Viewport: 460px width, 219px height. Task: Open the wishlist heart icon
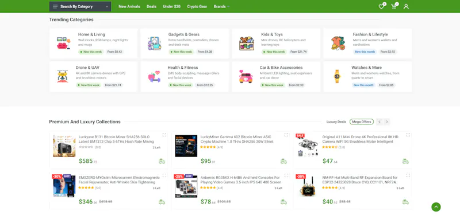click(x=381, y=6)
